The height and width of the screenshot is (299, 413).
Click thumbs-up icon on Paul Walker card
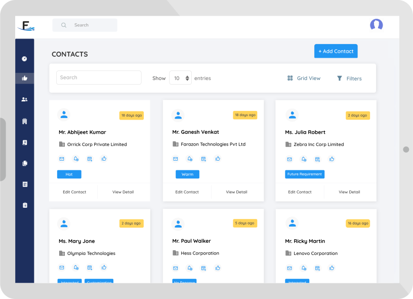point(218,268)
